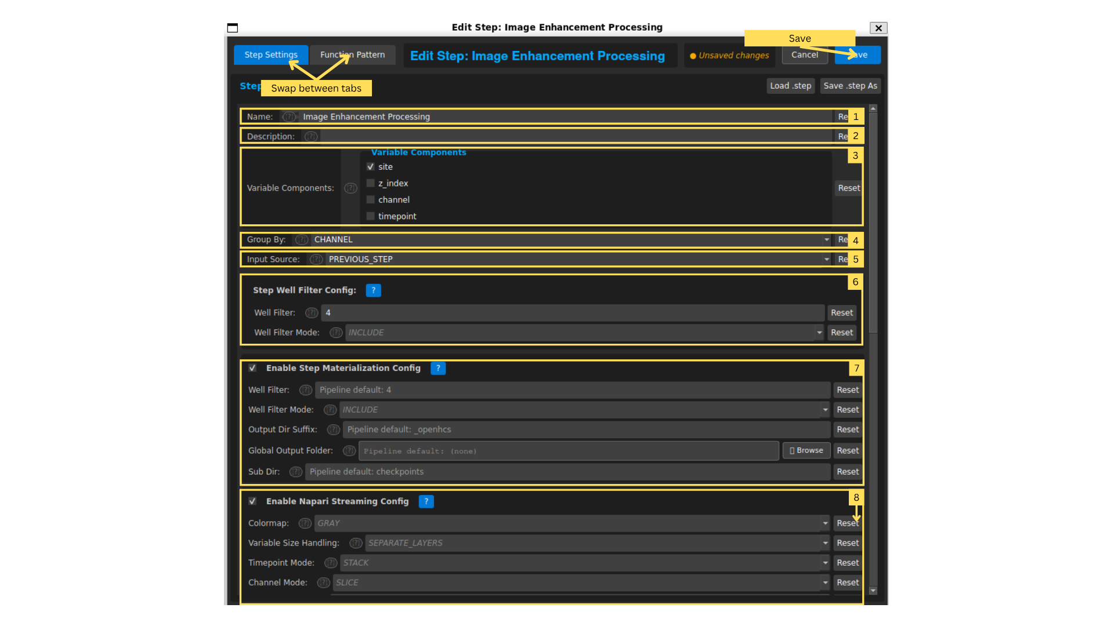Open Variable Size Handling SEPARATE_LAYERS dropdown
This screenshot has height=626, width=1114.
click(x=598, y=543)
